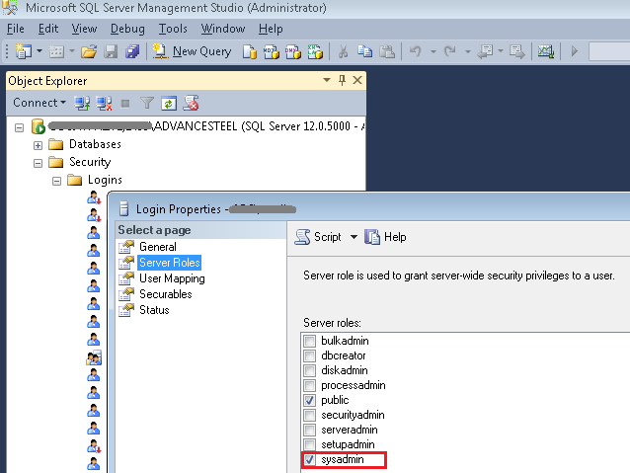630x473 pixels.
Task: Check the dbcreator server role
Action: (x=309, y=355)
